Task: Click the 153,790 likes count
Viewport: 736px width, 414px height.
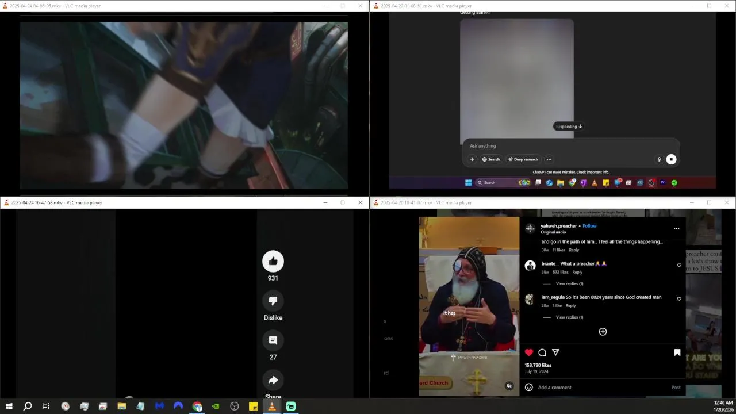Action: pyautogui.click(x=538, y=365)
